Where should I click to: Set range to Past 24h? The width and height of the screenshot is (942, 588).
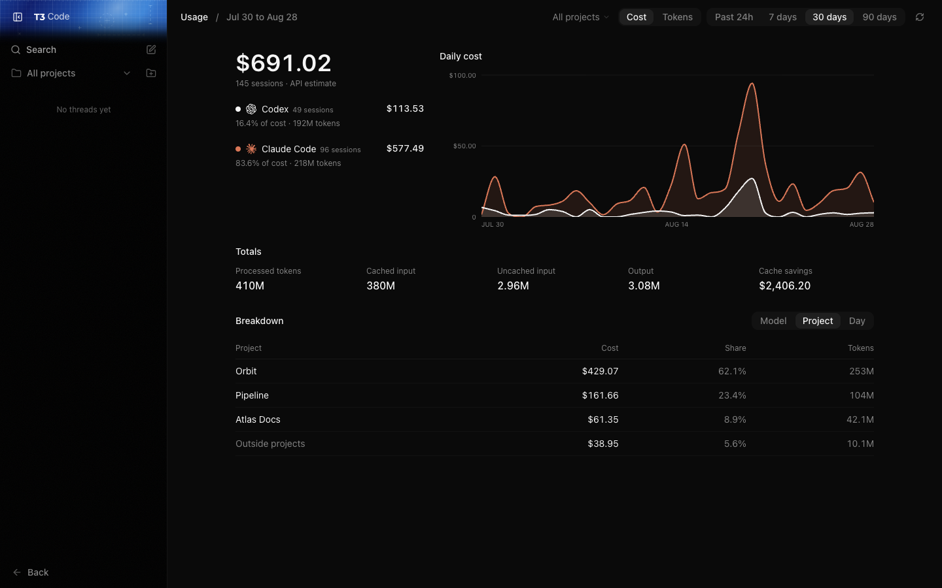point(734,17)
